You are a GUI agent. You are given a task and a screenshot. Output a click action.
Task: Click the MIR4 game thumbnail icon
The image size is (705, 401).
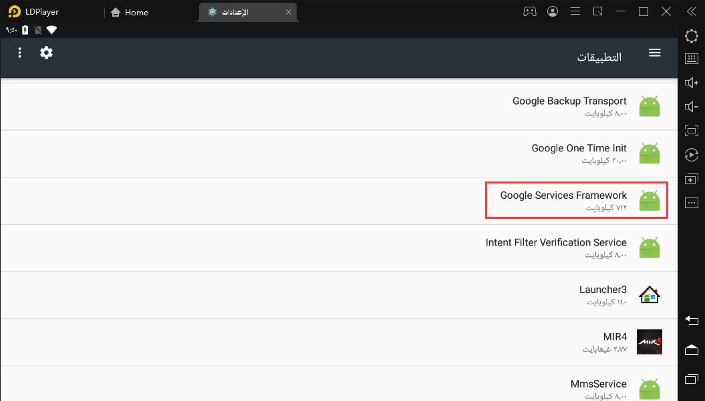click(x=650, y=342)
